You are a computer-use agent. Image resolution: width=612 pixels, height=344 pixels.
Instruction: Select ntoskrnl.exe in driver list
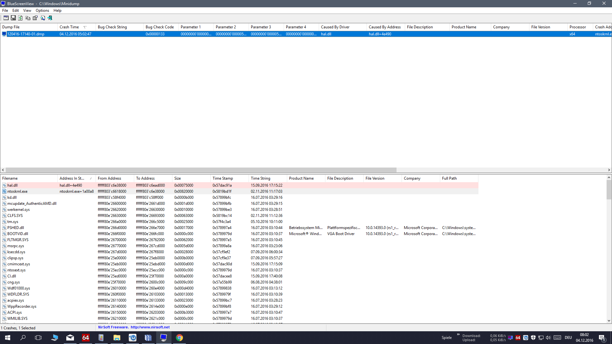[18, 191]
